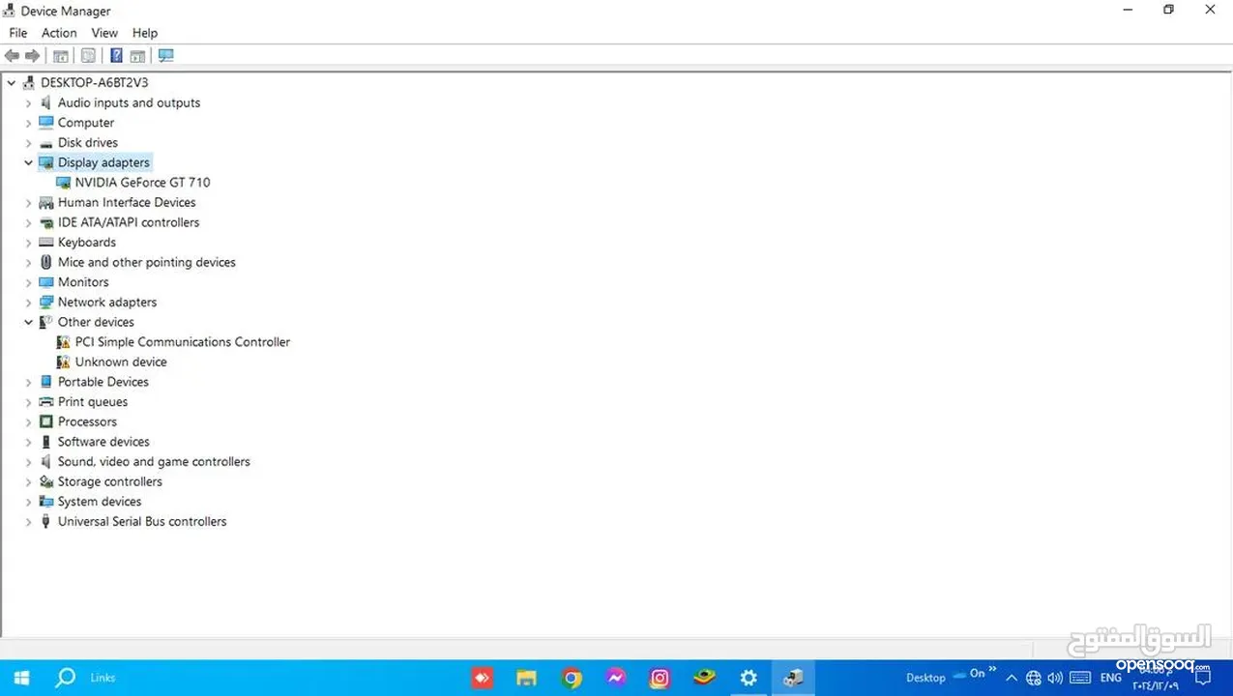1233x696 pixels.
Task: Expand Sound, video and game controllers
Action: (x=29, y=462)
